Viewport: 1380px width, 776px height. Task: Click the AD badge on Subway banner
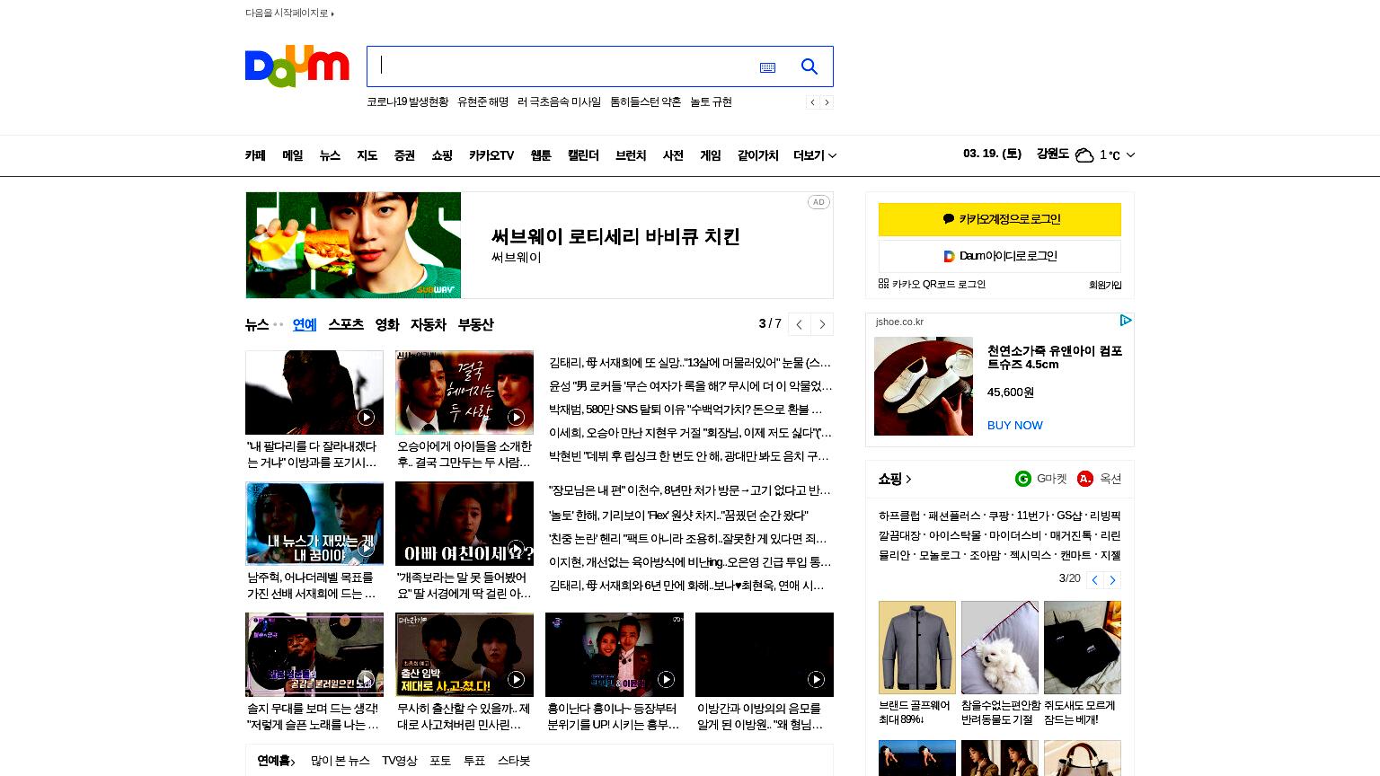pos(818,202)
